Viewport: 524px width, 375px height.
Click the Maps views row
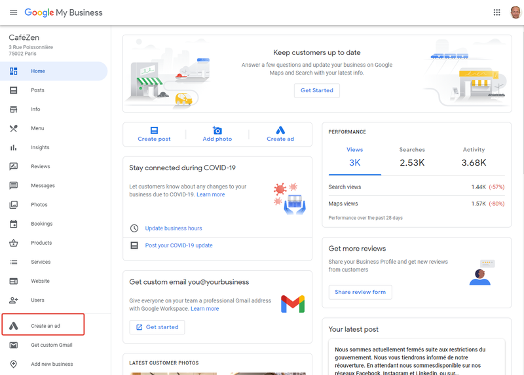(x=417, y=204)
